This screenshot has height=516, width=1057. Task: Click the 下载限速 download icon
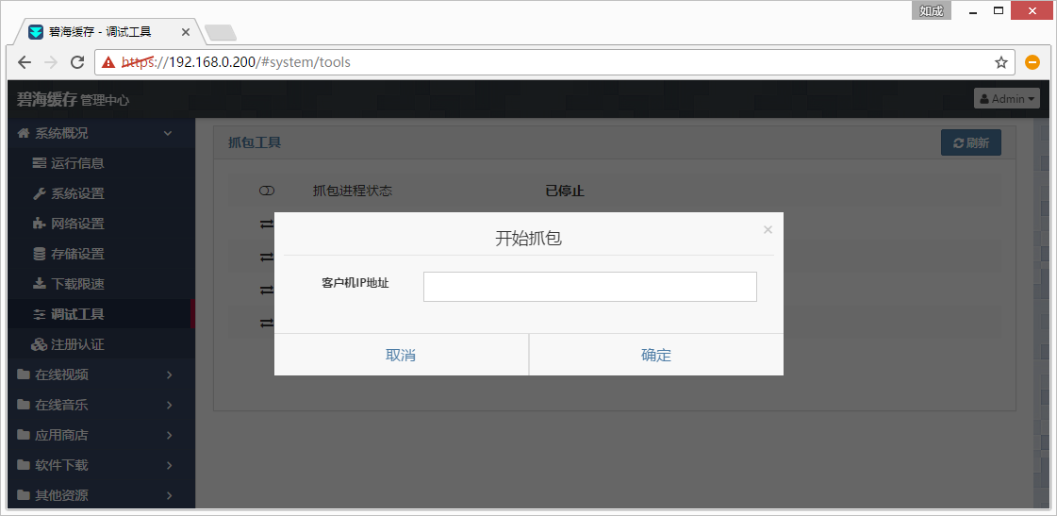click(39, 284)
